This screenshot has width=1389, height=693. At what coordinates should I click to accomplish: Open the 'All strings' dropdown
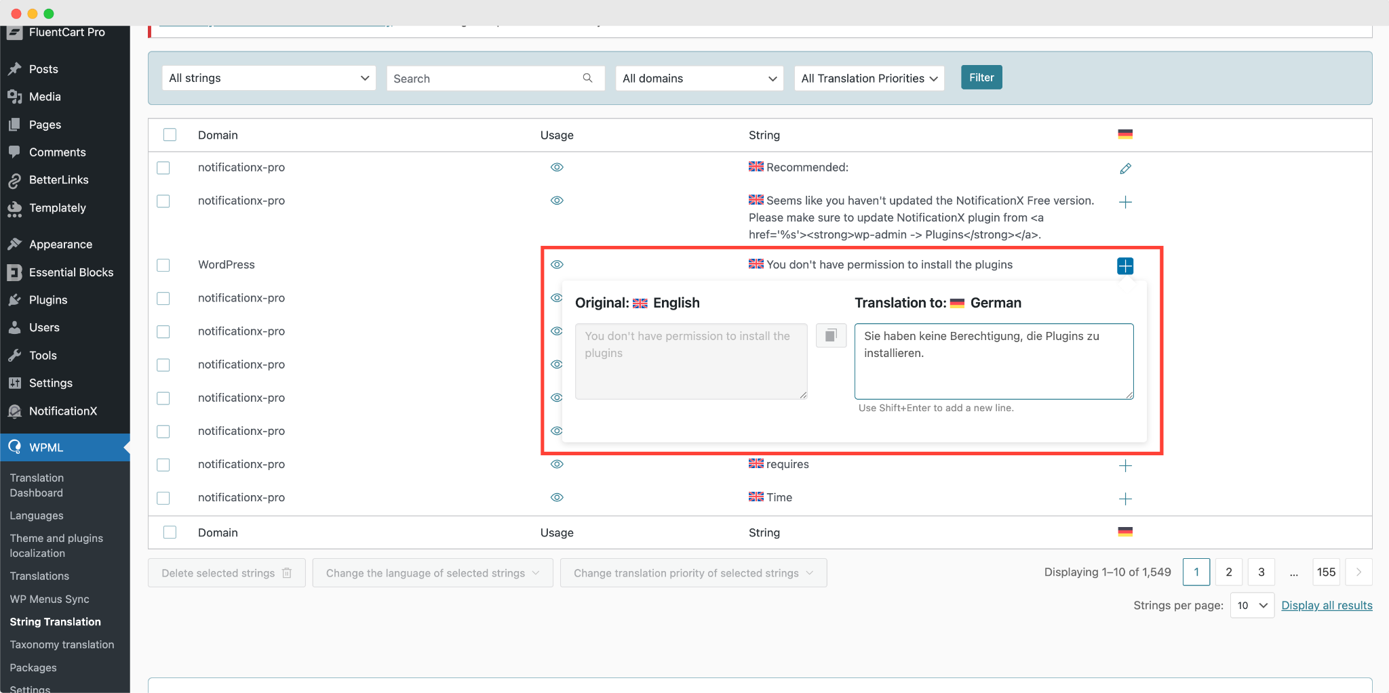click(x=269, y=78)
